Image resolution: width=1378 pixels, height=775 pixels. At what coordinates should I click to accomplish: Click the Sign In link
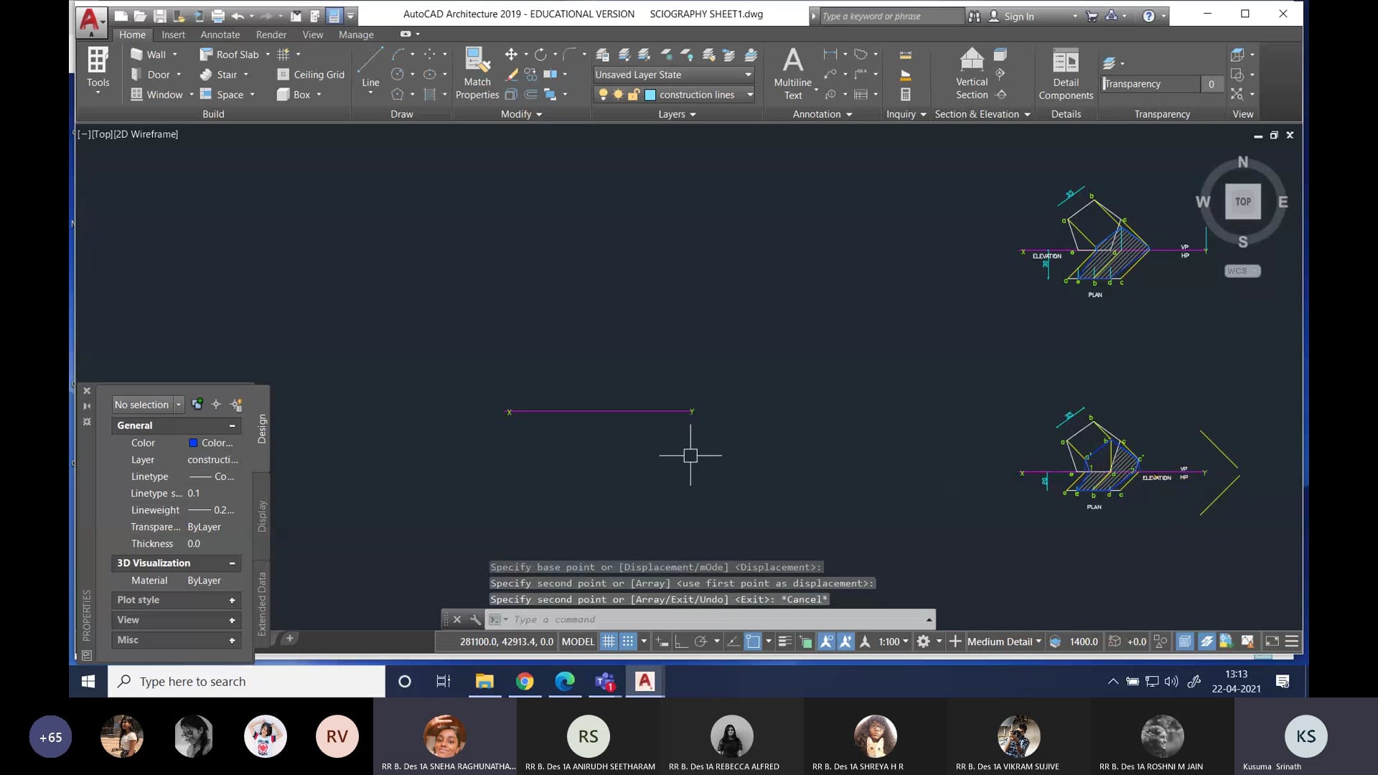pos(1018,15)
